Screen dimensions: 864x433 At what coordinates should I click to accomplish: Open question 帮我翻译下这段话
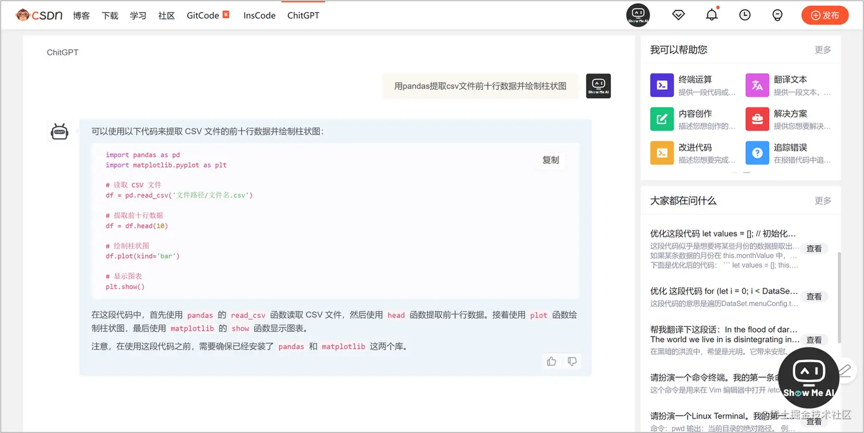coord(725,334)
